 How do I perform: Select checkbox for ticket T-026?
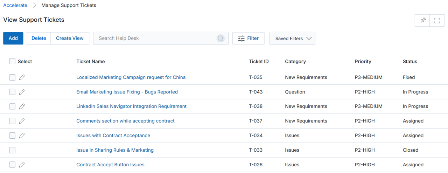point(12,165)
